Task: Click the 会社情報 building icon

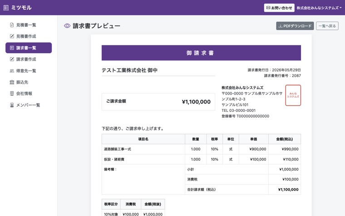Action: [12, 94]
